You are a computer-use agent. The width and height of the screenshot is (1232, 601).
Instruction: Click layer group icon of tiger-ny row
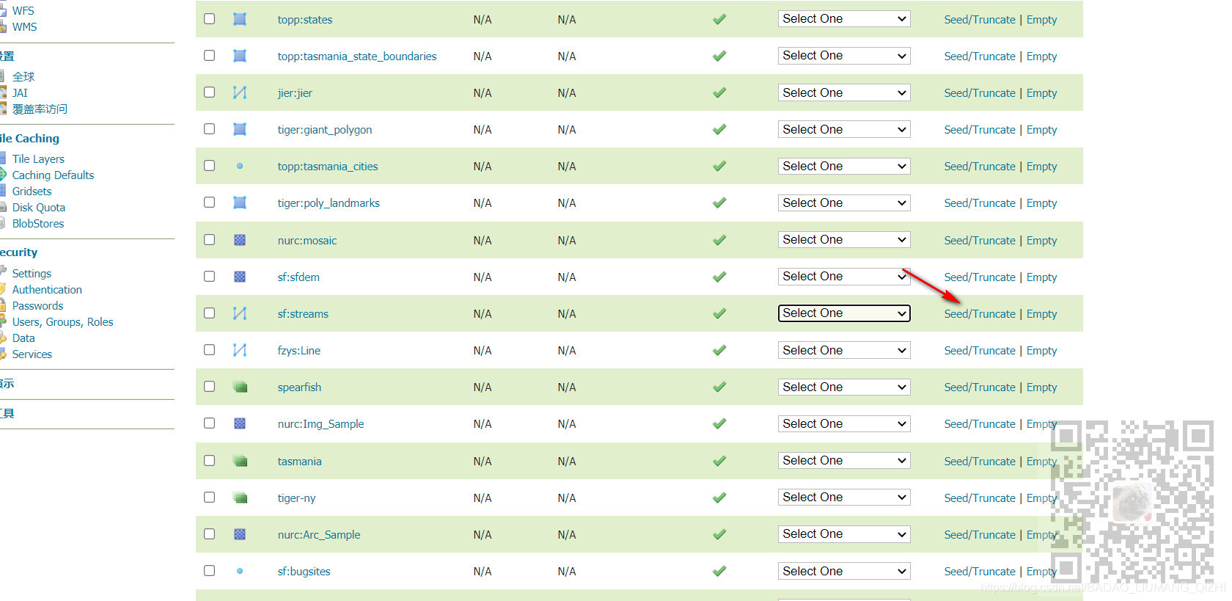[240, 498]
